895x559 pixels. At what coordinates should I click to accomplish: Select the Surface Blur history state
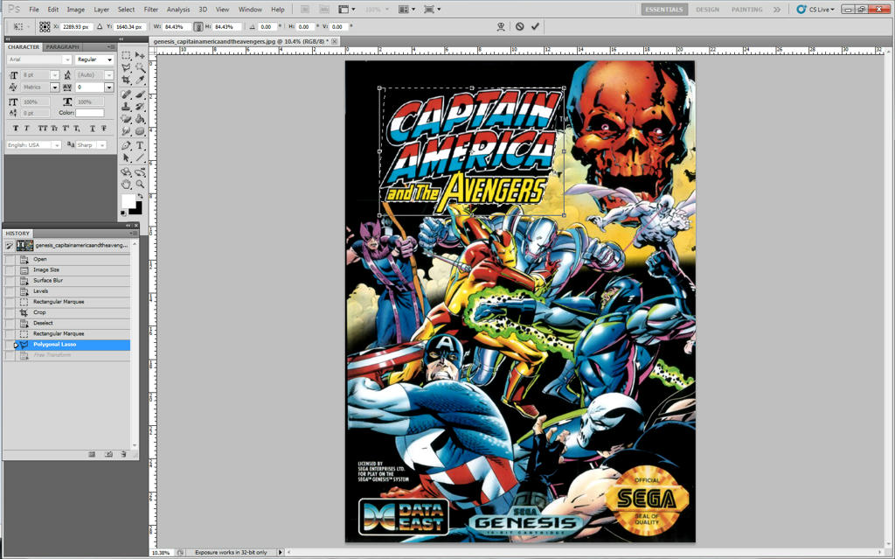click(48, 281)
